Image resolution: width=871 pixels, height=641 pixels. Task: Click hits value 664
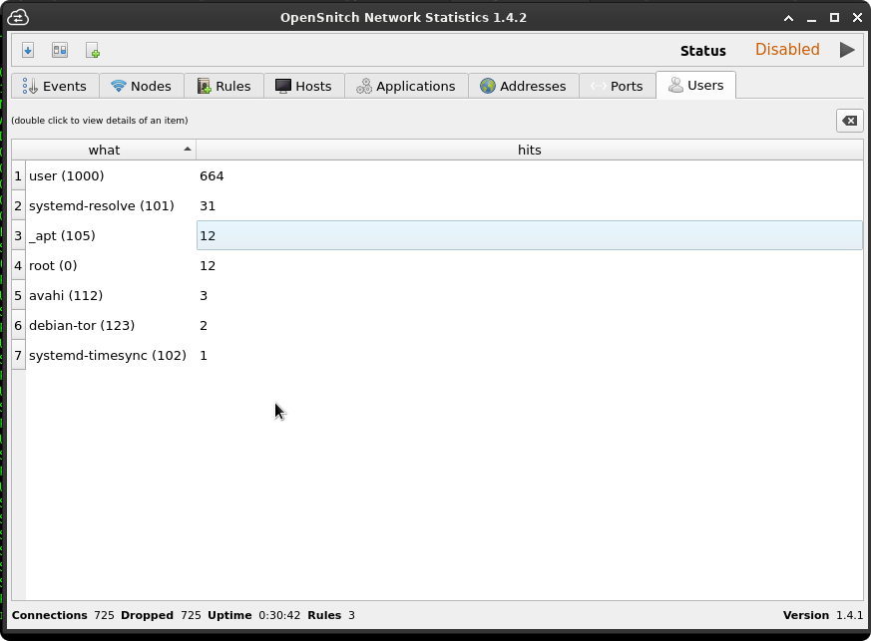point(212,175)
